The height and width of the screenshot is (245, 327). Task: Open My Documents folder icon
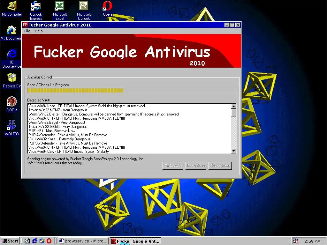(11, 33)
